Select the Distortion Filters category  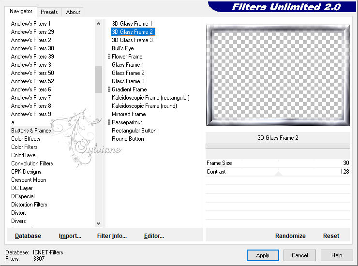coord(29,205)
